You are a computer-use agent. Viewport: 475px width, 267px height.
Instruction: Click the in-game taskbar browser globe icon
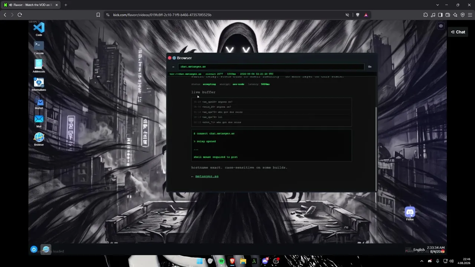pos(46,249)
